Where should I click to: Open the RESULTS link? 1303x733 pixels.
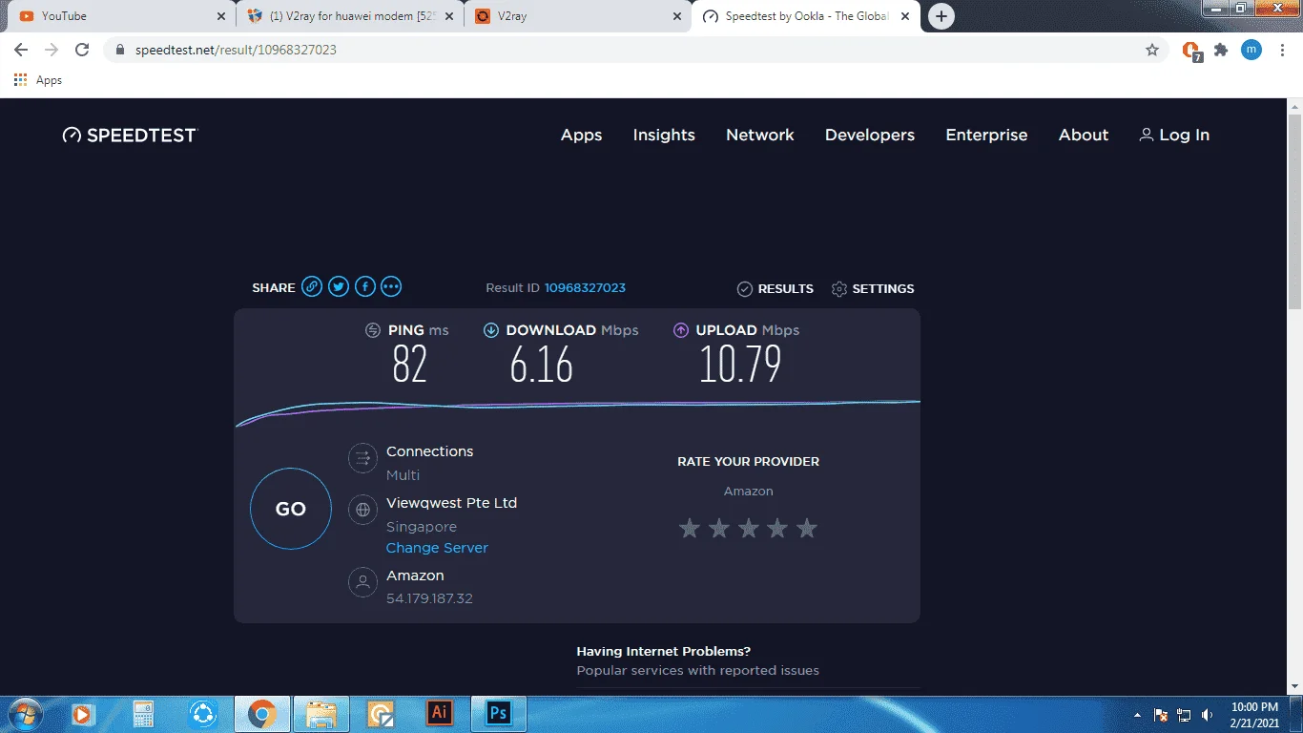785,288
